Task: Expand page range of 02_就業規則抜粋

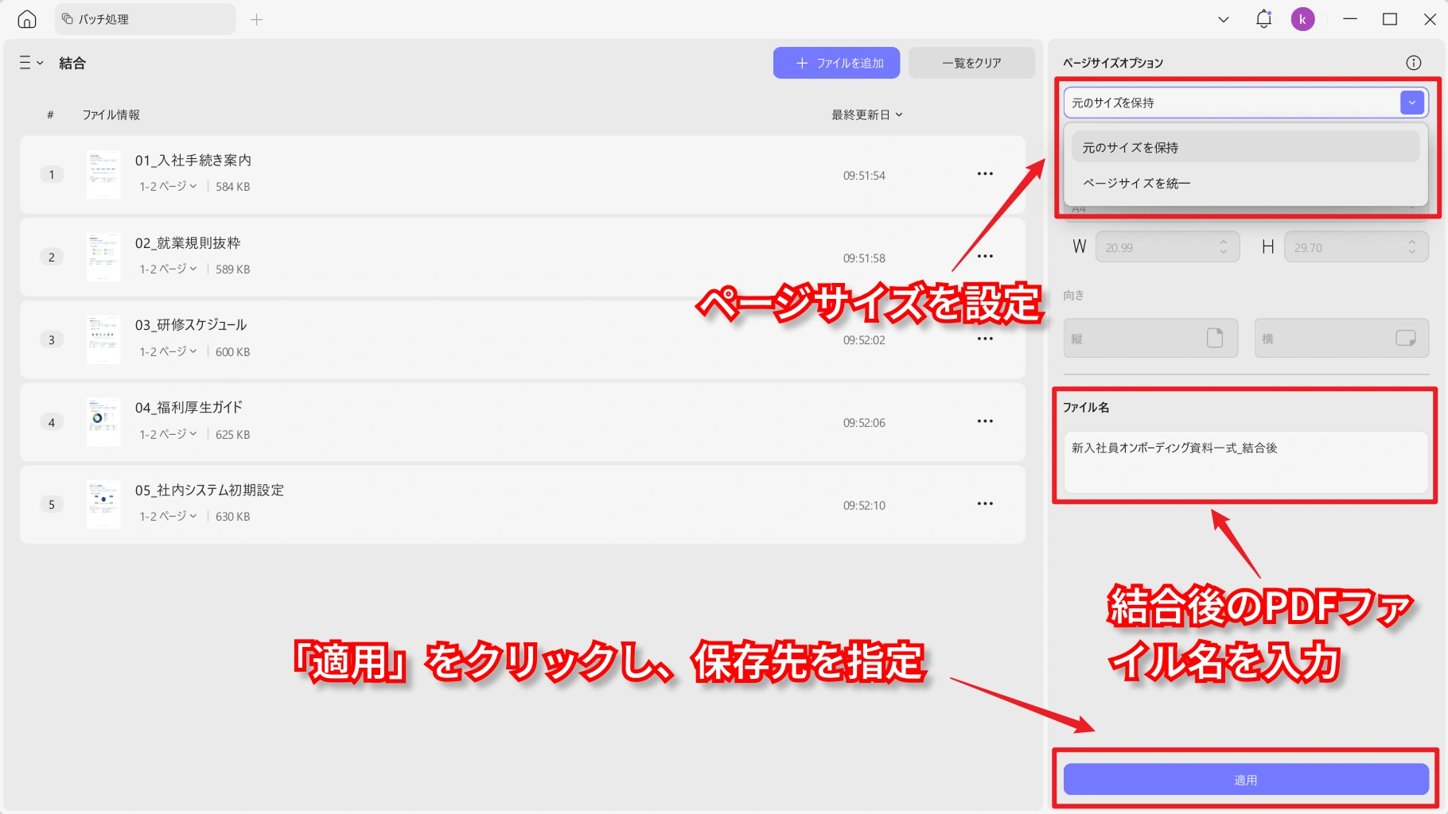Action: click(x=168, y=269)
